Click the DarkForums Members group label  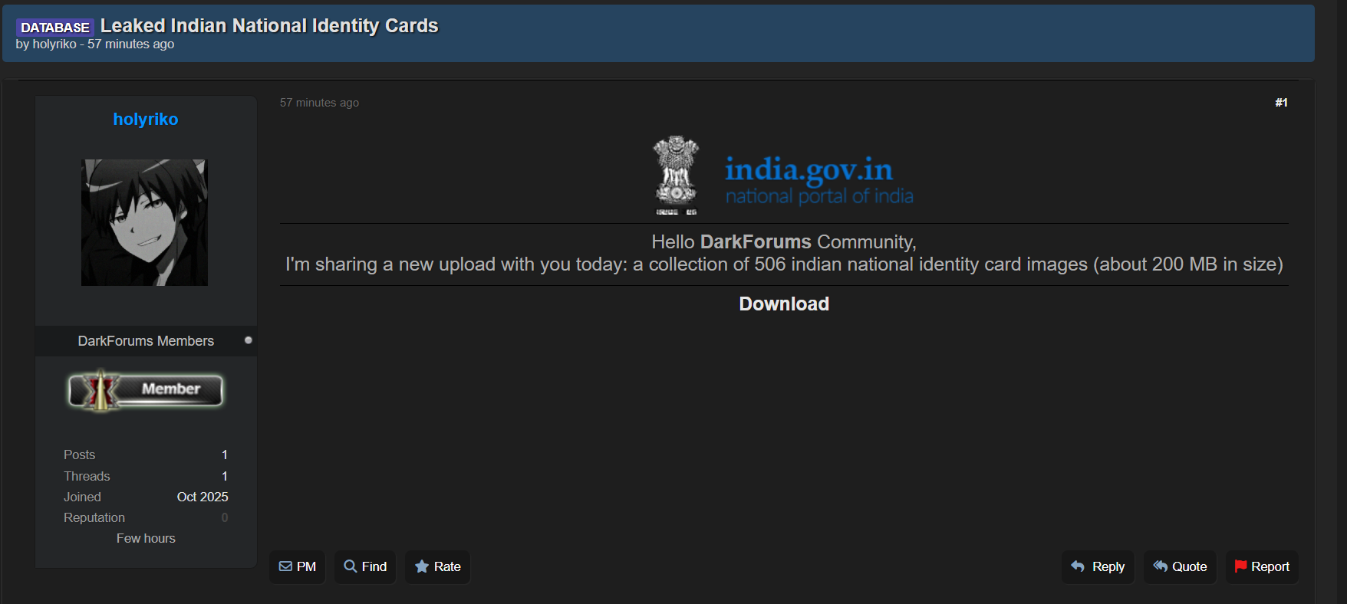click(146, 341)
